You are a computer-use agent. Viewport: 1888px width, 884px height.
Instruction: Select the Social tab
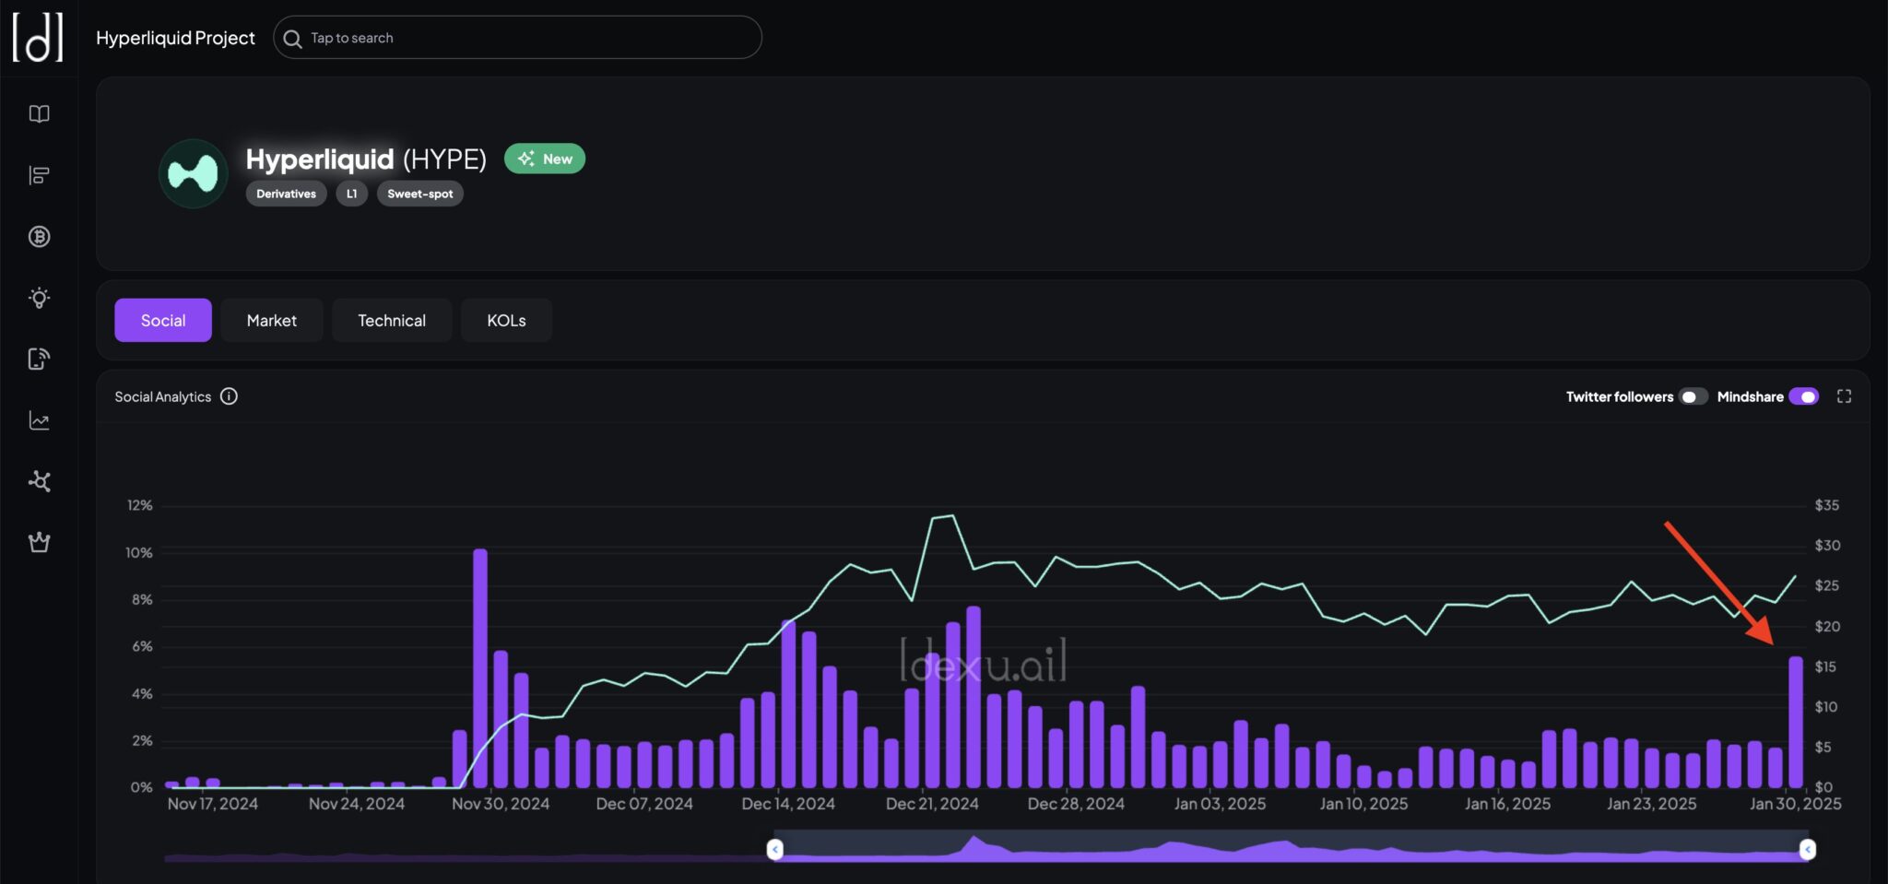(163, 320)
